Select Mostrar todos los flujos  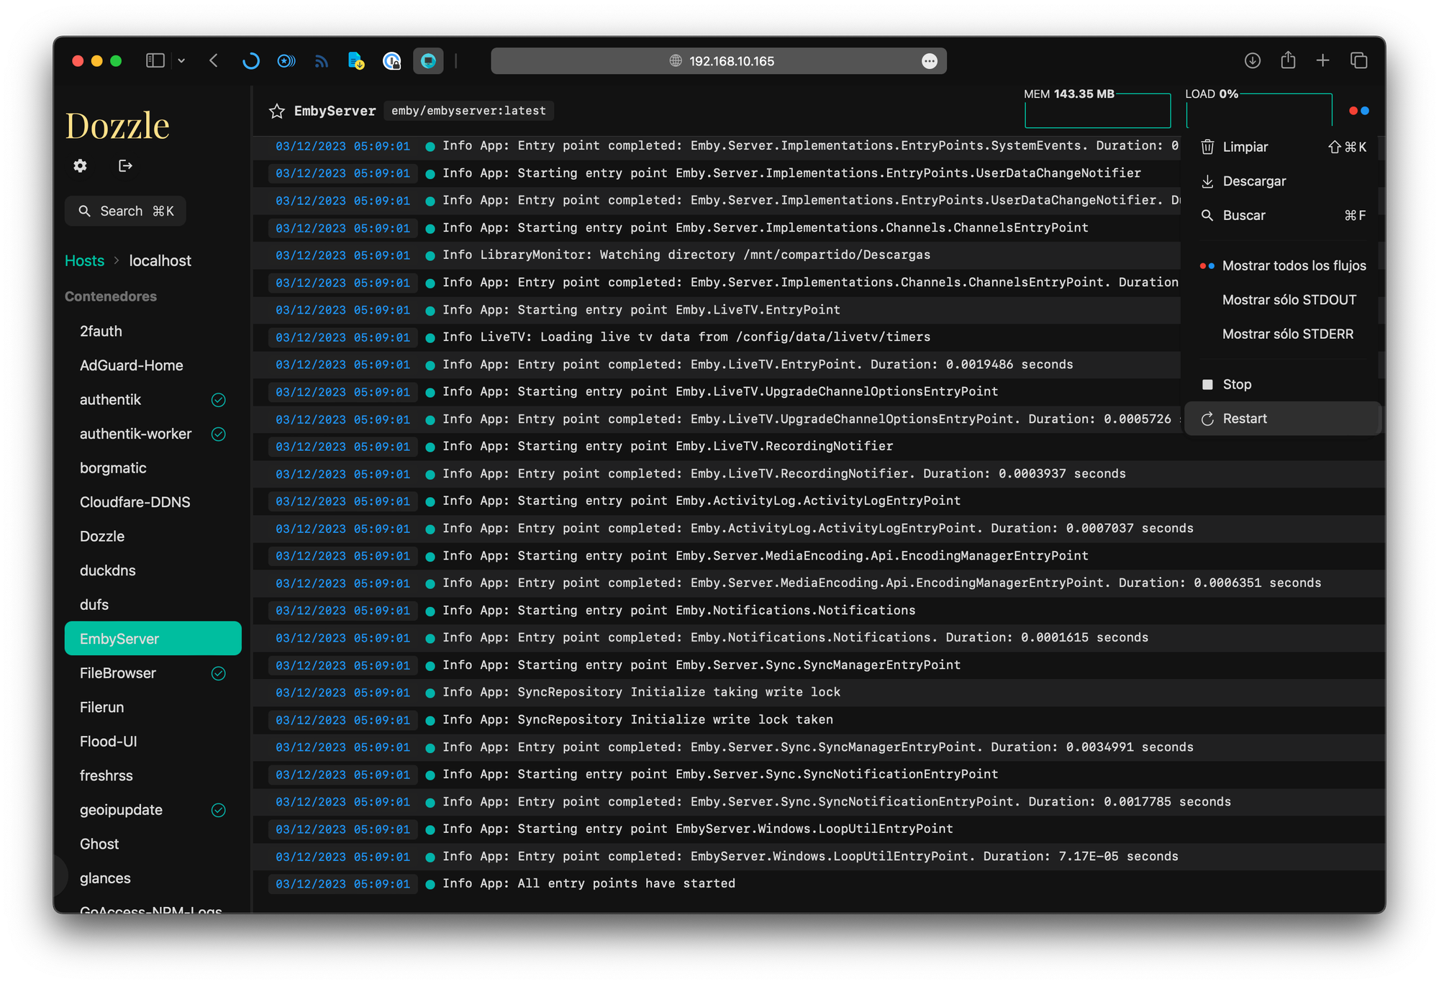pos(1283,265)
